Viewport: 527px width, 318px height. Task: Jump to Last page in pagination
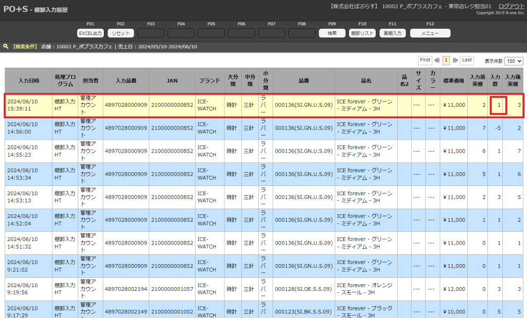tap(467, 60)
